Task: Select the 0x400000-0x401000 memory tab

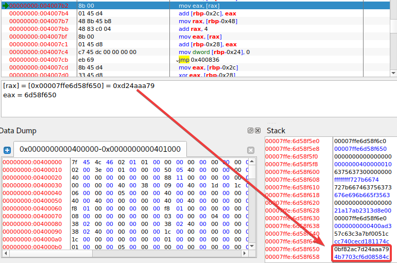Action: click(x=100, y=149)
